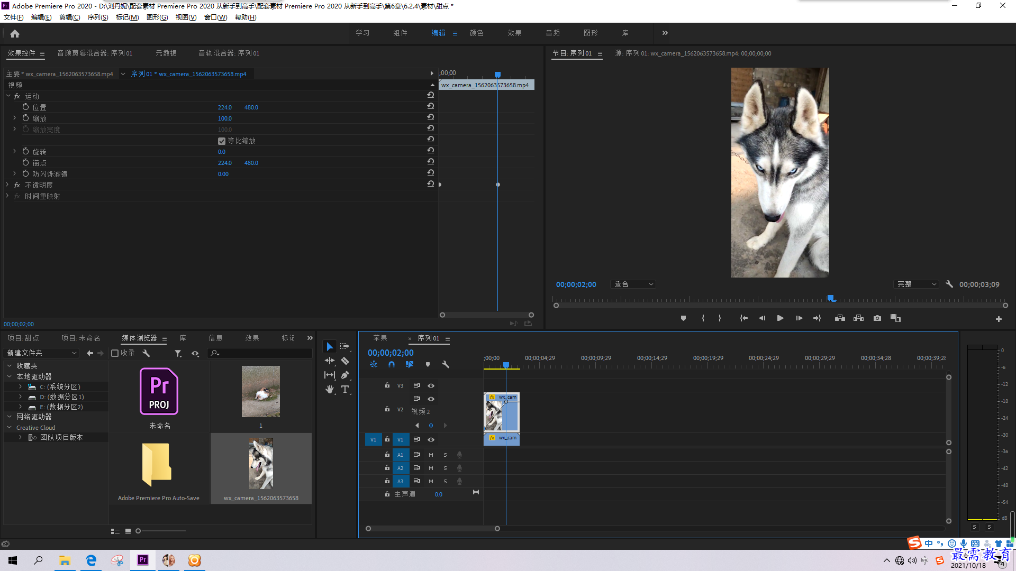The height and width of the screenshot is (571, 1016).
Task: Export frame with camera icon
Action: click(877, 318)
